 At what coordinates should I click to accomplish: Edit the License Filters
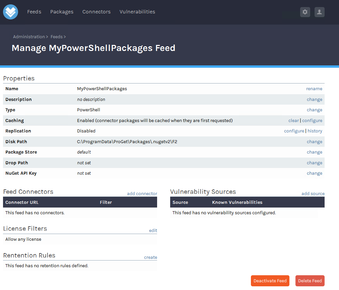click(153, 230)
